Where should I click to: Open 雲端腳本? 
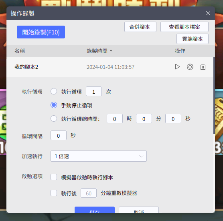tap(193, 39)
